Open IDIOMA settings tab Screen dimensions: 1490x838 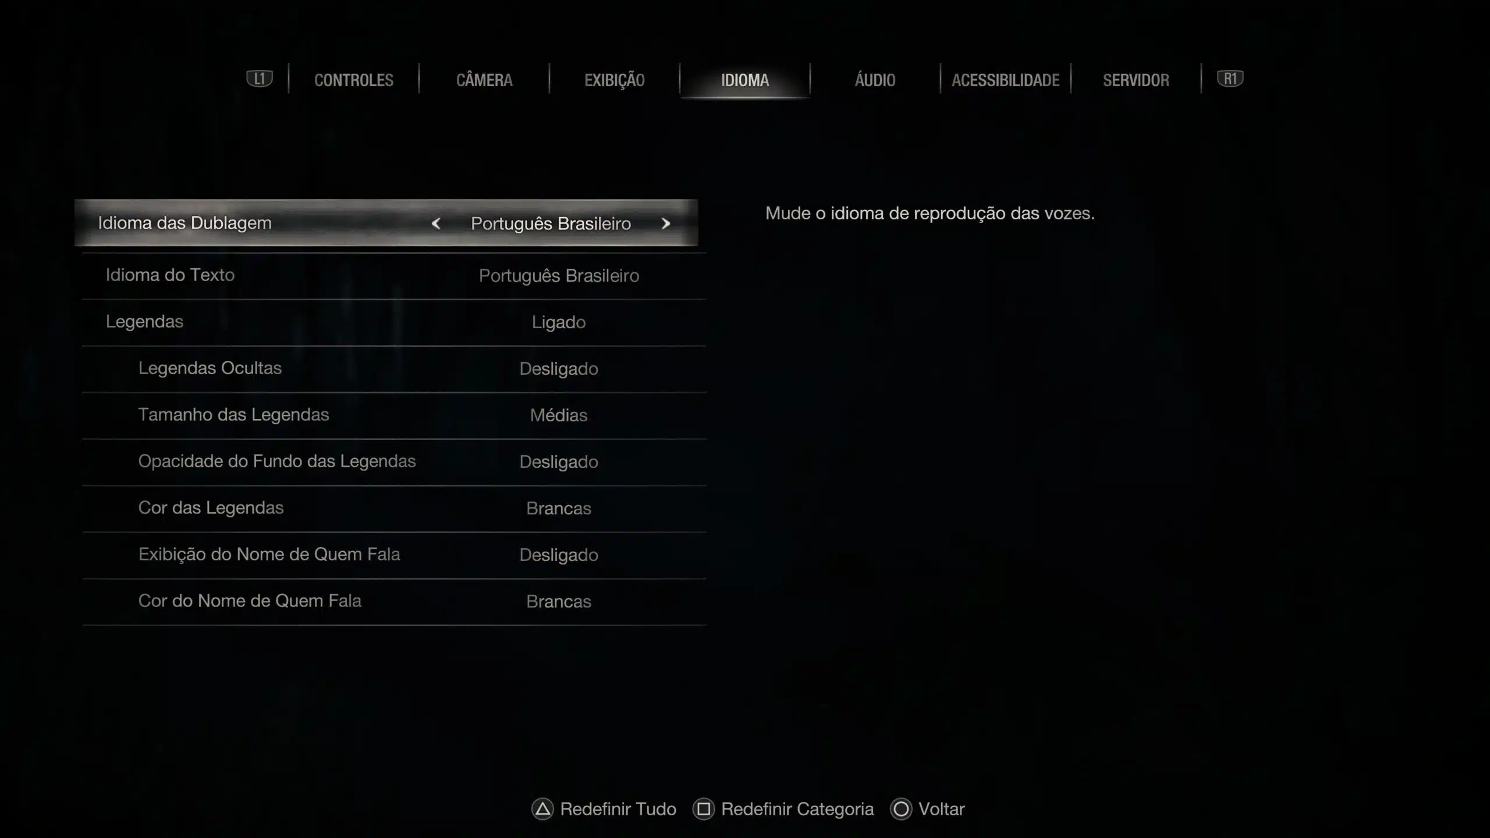tap(745, 80)
